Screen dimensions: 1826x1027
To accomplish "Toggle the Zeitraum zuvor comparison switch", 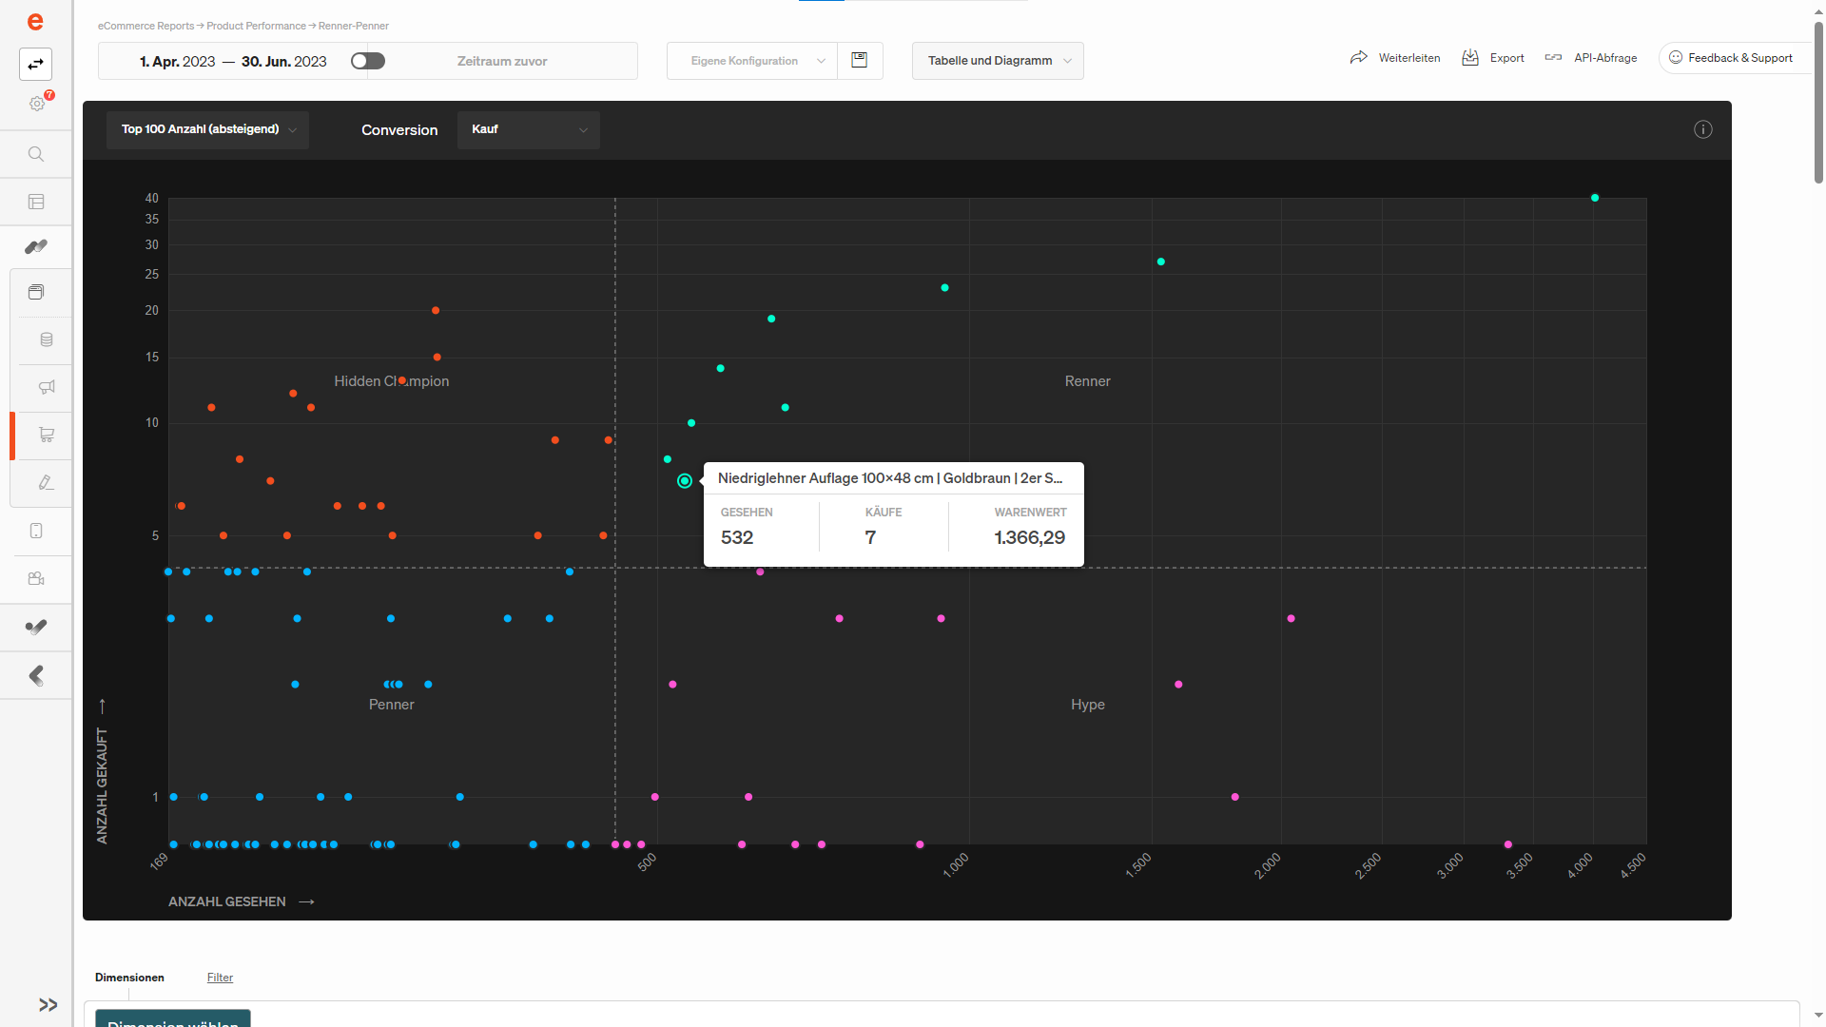I will (x=367, y=61).
